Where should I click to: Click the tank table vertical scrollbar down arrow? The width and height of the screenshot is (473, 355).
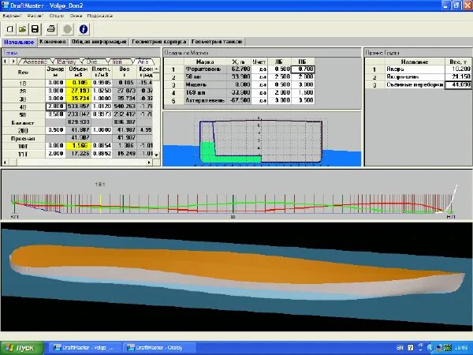156,155
